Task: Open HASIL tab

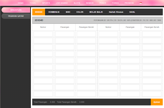Action: click(132, 12)
